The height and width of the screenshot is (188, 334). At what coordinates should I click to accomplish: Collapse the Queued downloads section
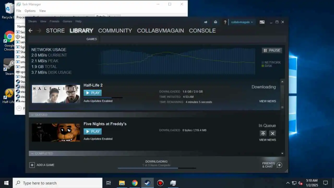(x=33, y=115)
